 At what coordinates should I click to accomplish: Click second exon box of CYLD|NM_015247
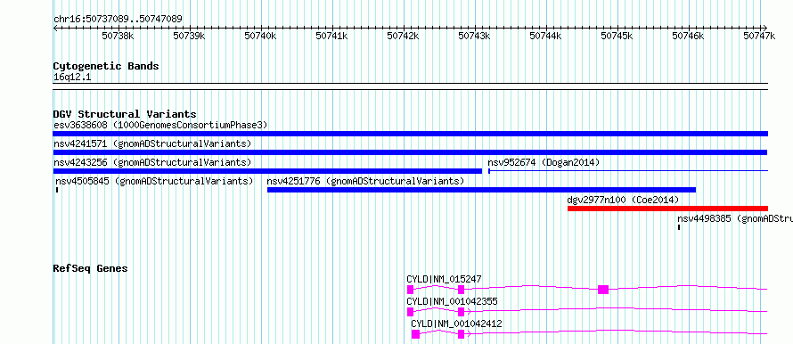pyautogui.click(x=461, y=290)
